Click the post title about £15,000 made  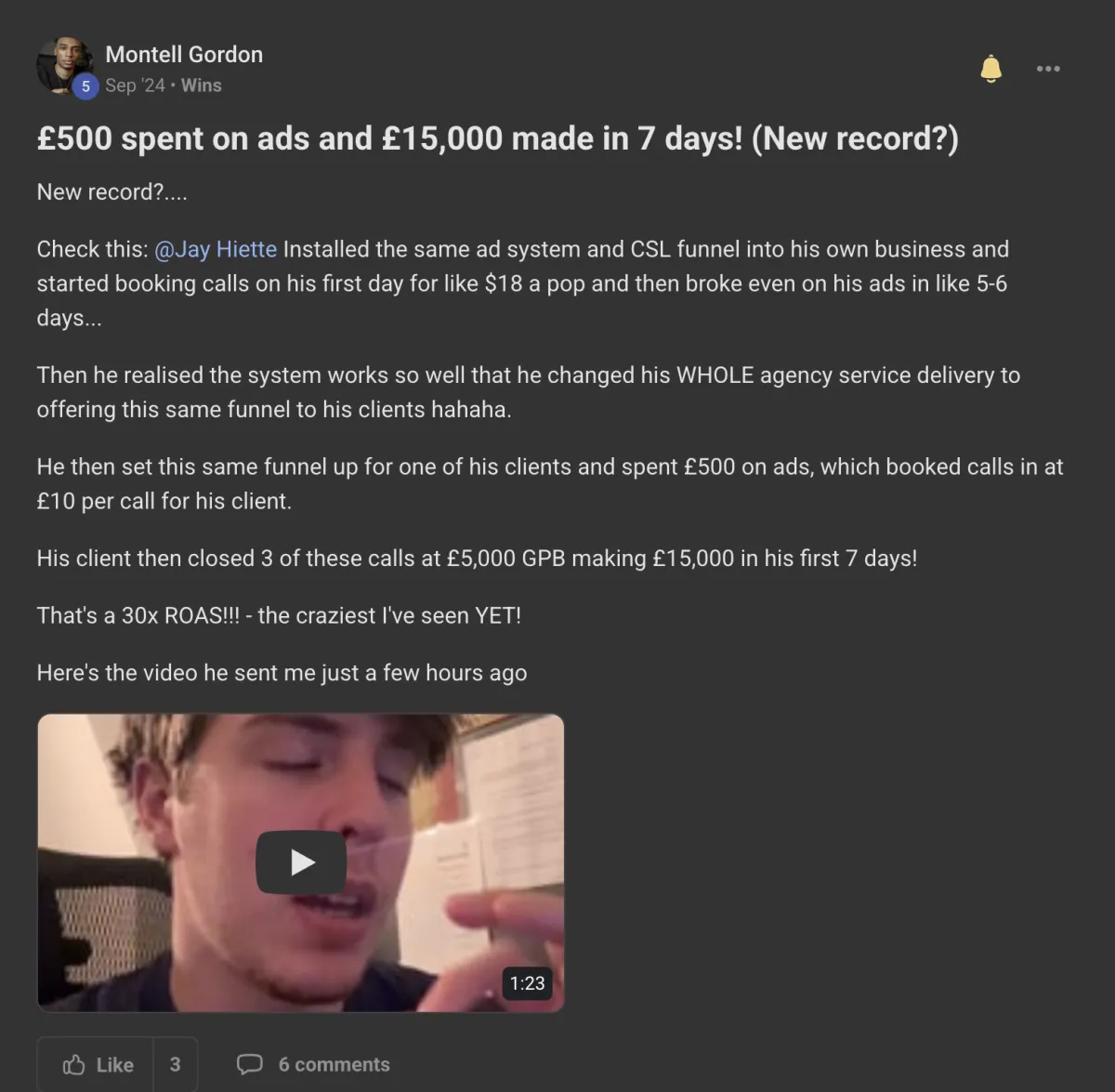497,138
